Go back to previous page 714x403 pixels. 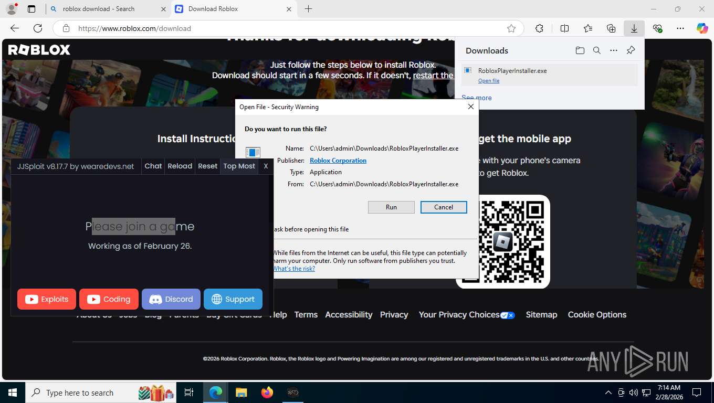tap(15, 28)
